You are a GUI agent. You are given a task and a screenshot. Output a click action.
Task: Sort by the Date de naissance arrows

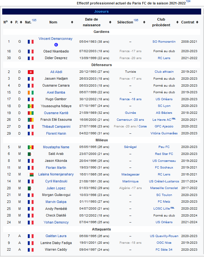point(110,22)
